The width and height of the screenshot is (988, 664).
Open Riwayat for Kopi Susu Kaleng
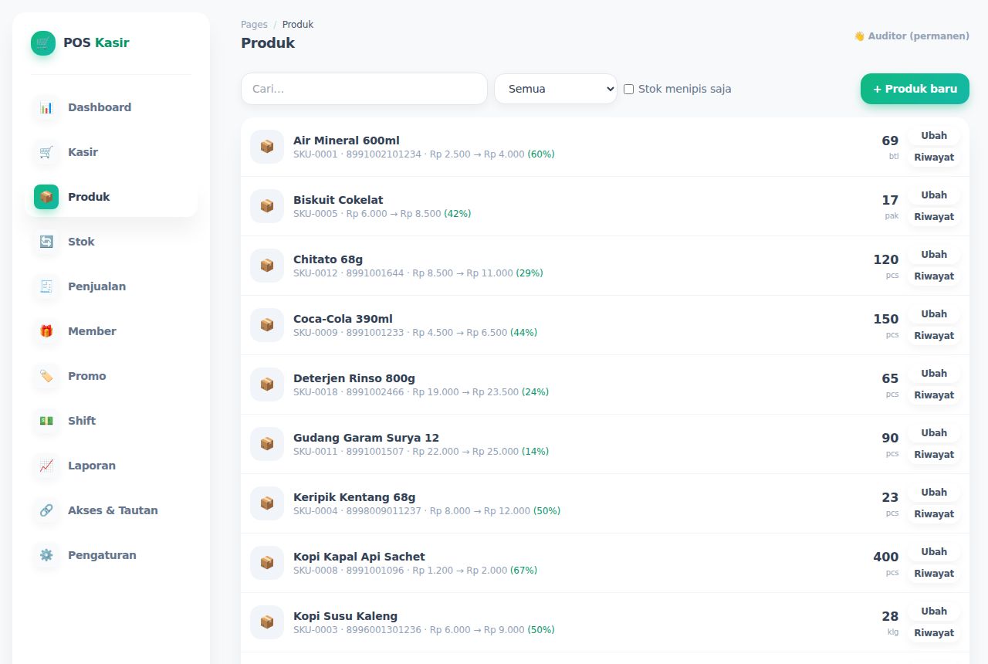934,633
